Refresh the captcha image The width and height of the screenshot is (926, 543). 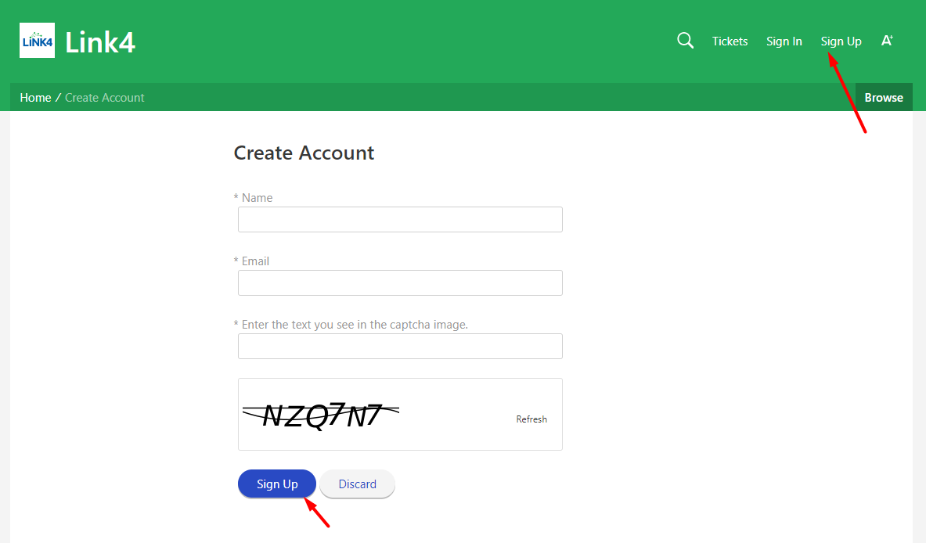pyautogui.click(x=531, y=419)
